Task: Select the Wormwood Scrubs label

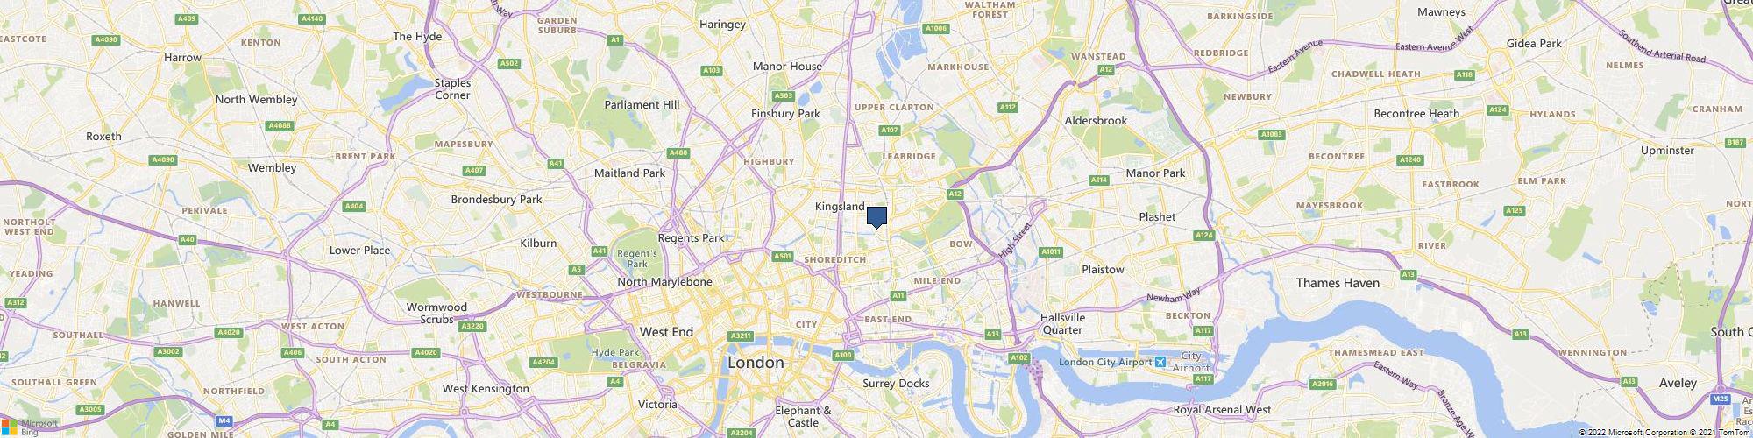Action: (x=436, y=314)
